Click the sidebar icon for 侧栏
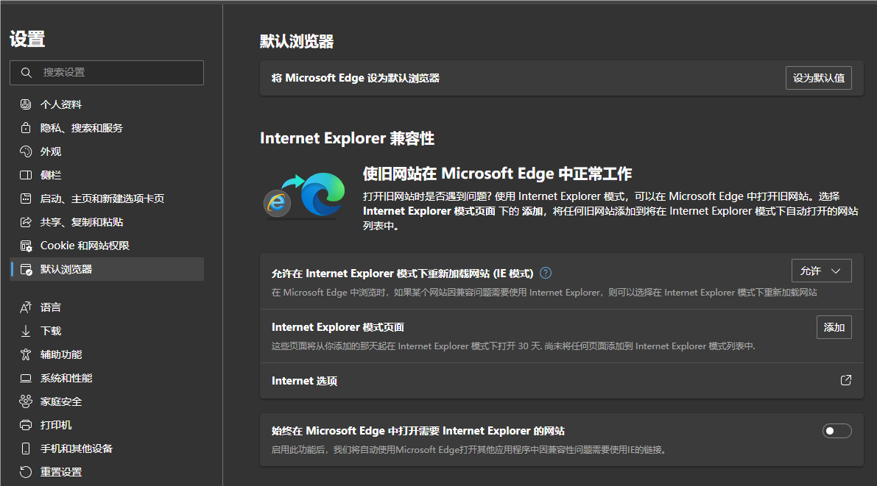The width and height of the screenshot is (877, 486). (26, 175)
